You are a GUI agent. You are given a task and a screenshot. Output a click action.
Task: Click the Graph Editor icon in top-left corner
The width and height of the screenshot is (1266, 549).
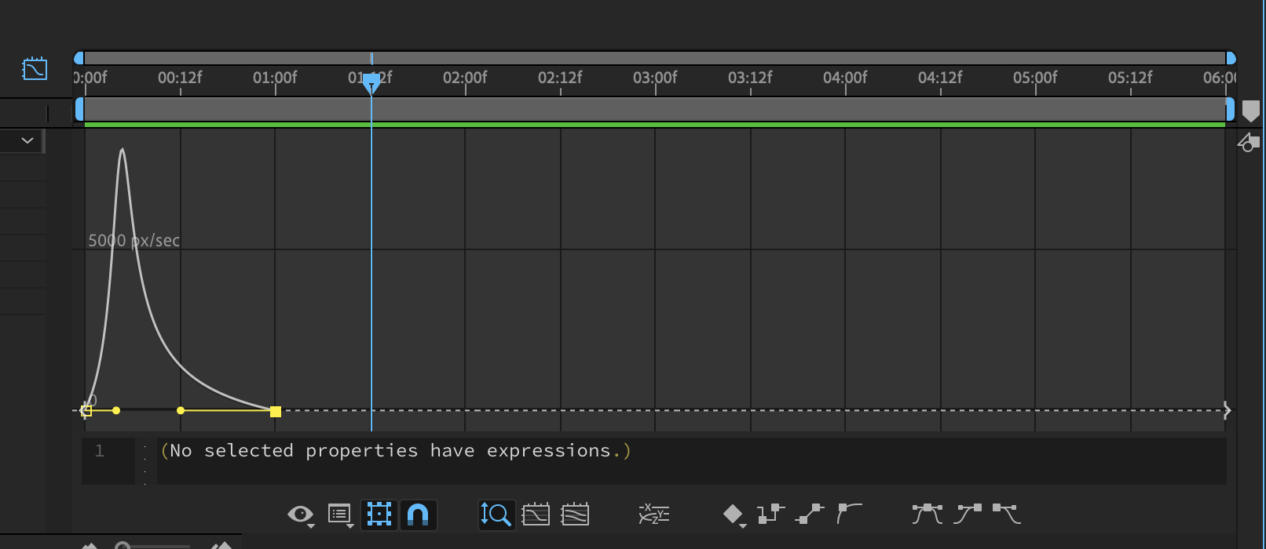tap(34, 69)
